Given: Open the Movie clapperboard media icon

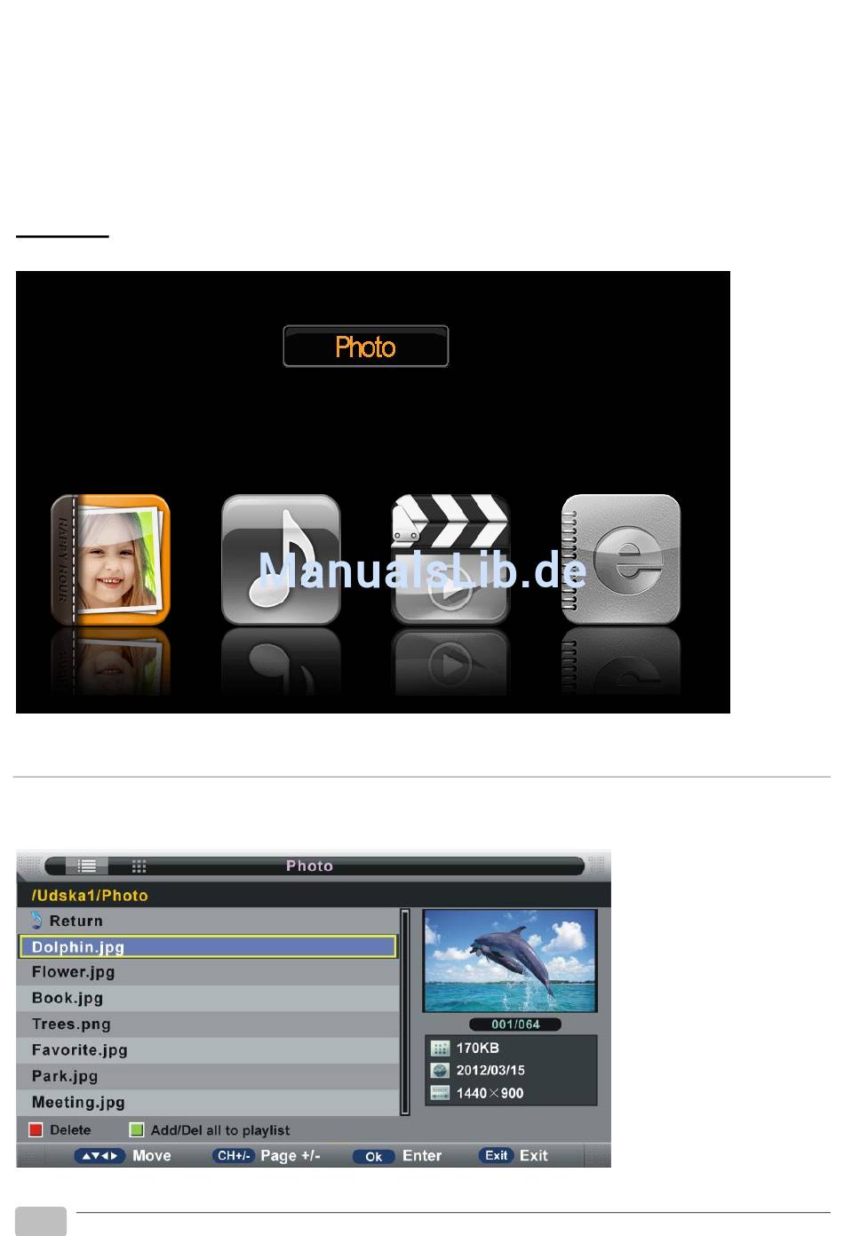Looking at the screenshot, I should click(x=450, y=560).
